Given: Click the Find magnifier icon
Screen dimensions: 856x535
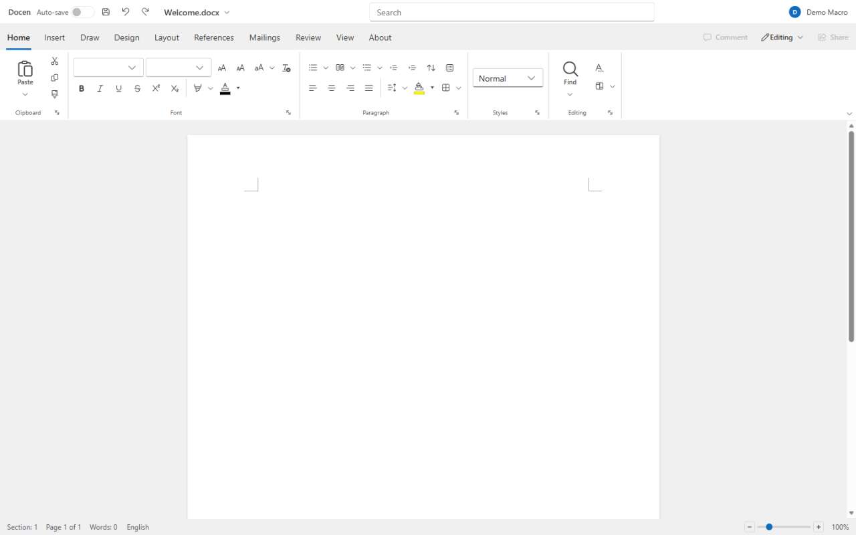Looking at the screenshot, I should pyautogui.click(x=570, y=68).
